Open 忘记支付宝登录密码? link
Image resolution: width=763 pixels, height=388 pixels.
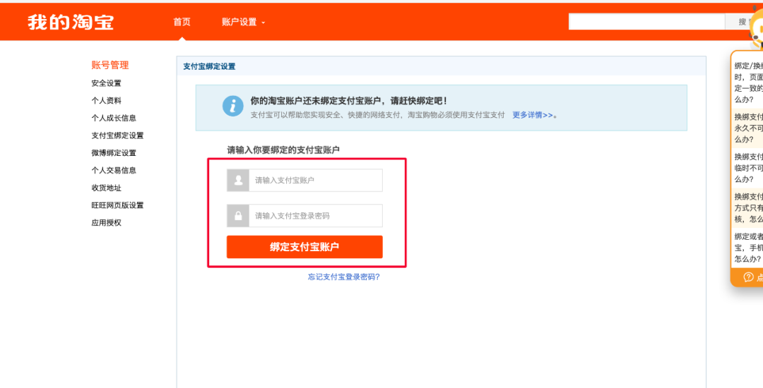343,277
